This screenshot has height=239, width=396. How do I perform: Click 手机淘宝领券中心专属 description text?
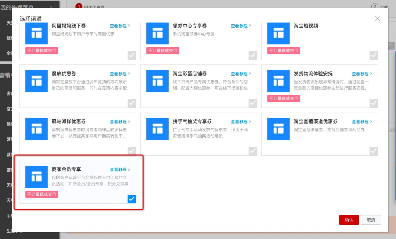click(x=193, y=34)
